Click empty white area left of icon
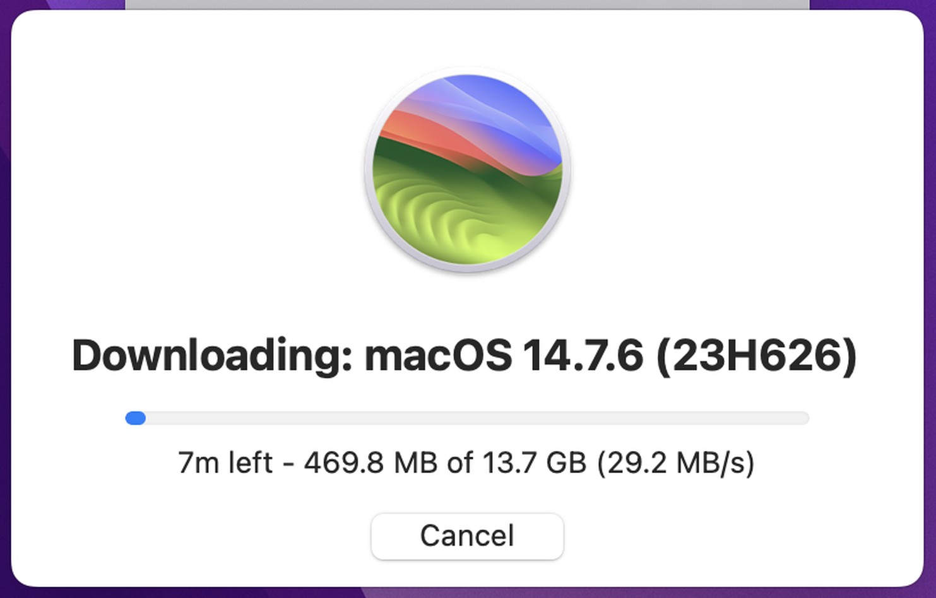 click(189, 170)
